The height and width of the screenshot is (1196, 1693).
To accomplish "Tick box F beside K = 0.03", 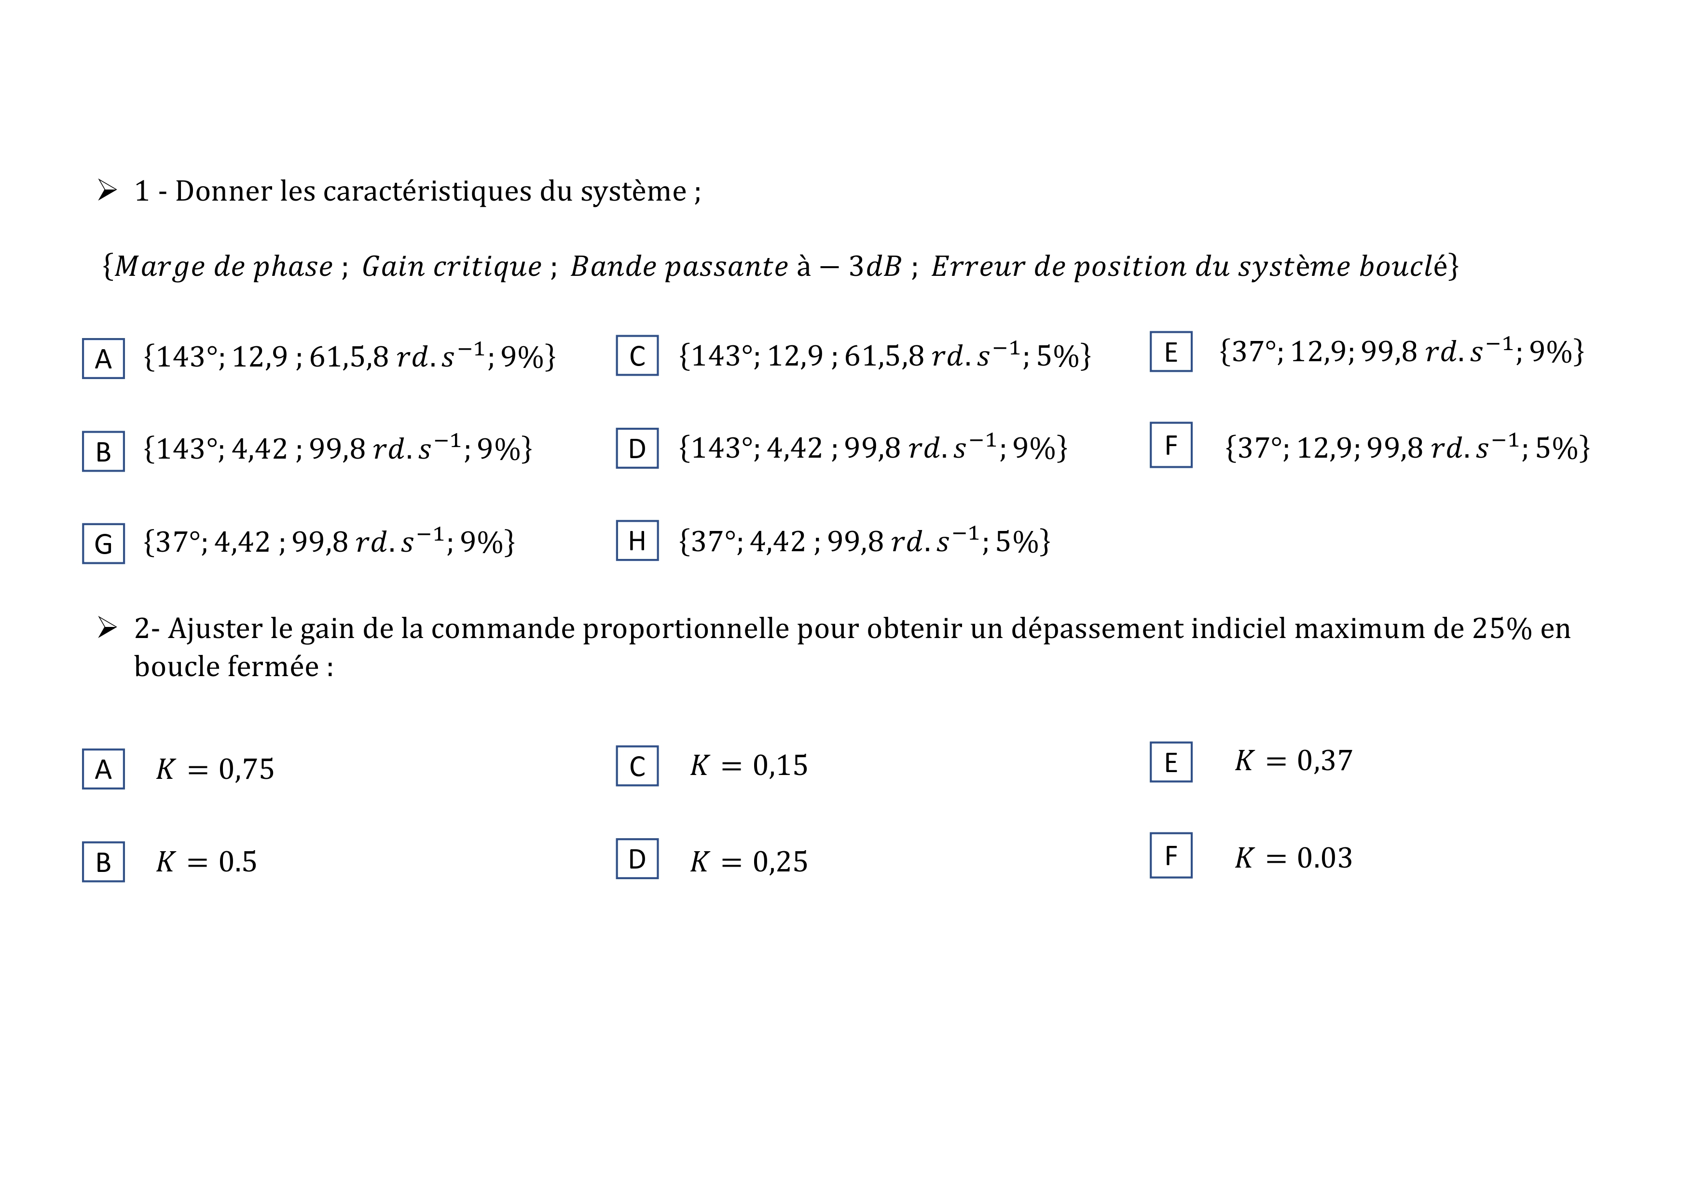I will click(x=1171, y=855).
